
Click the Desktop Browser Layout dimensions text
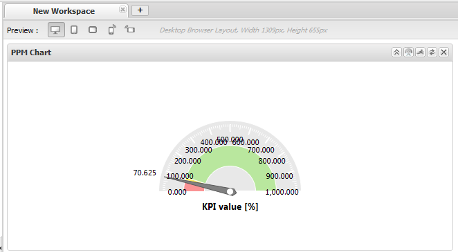pyautogui.click(x=244, y=30)
